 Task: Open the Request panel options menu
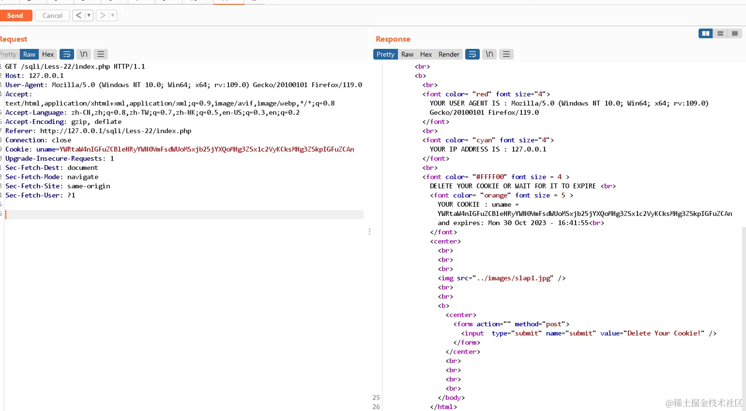100,54
